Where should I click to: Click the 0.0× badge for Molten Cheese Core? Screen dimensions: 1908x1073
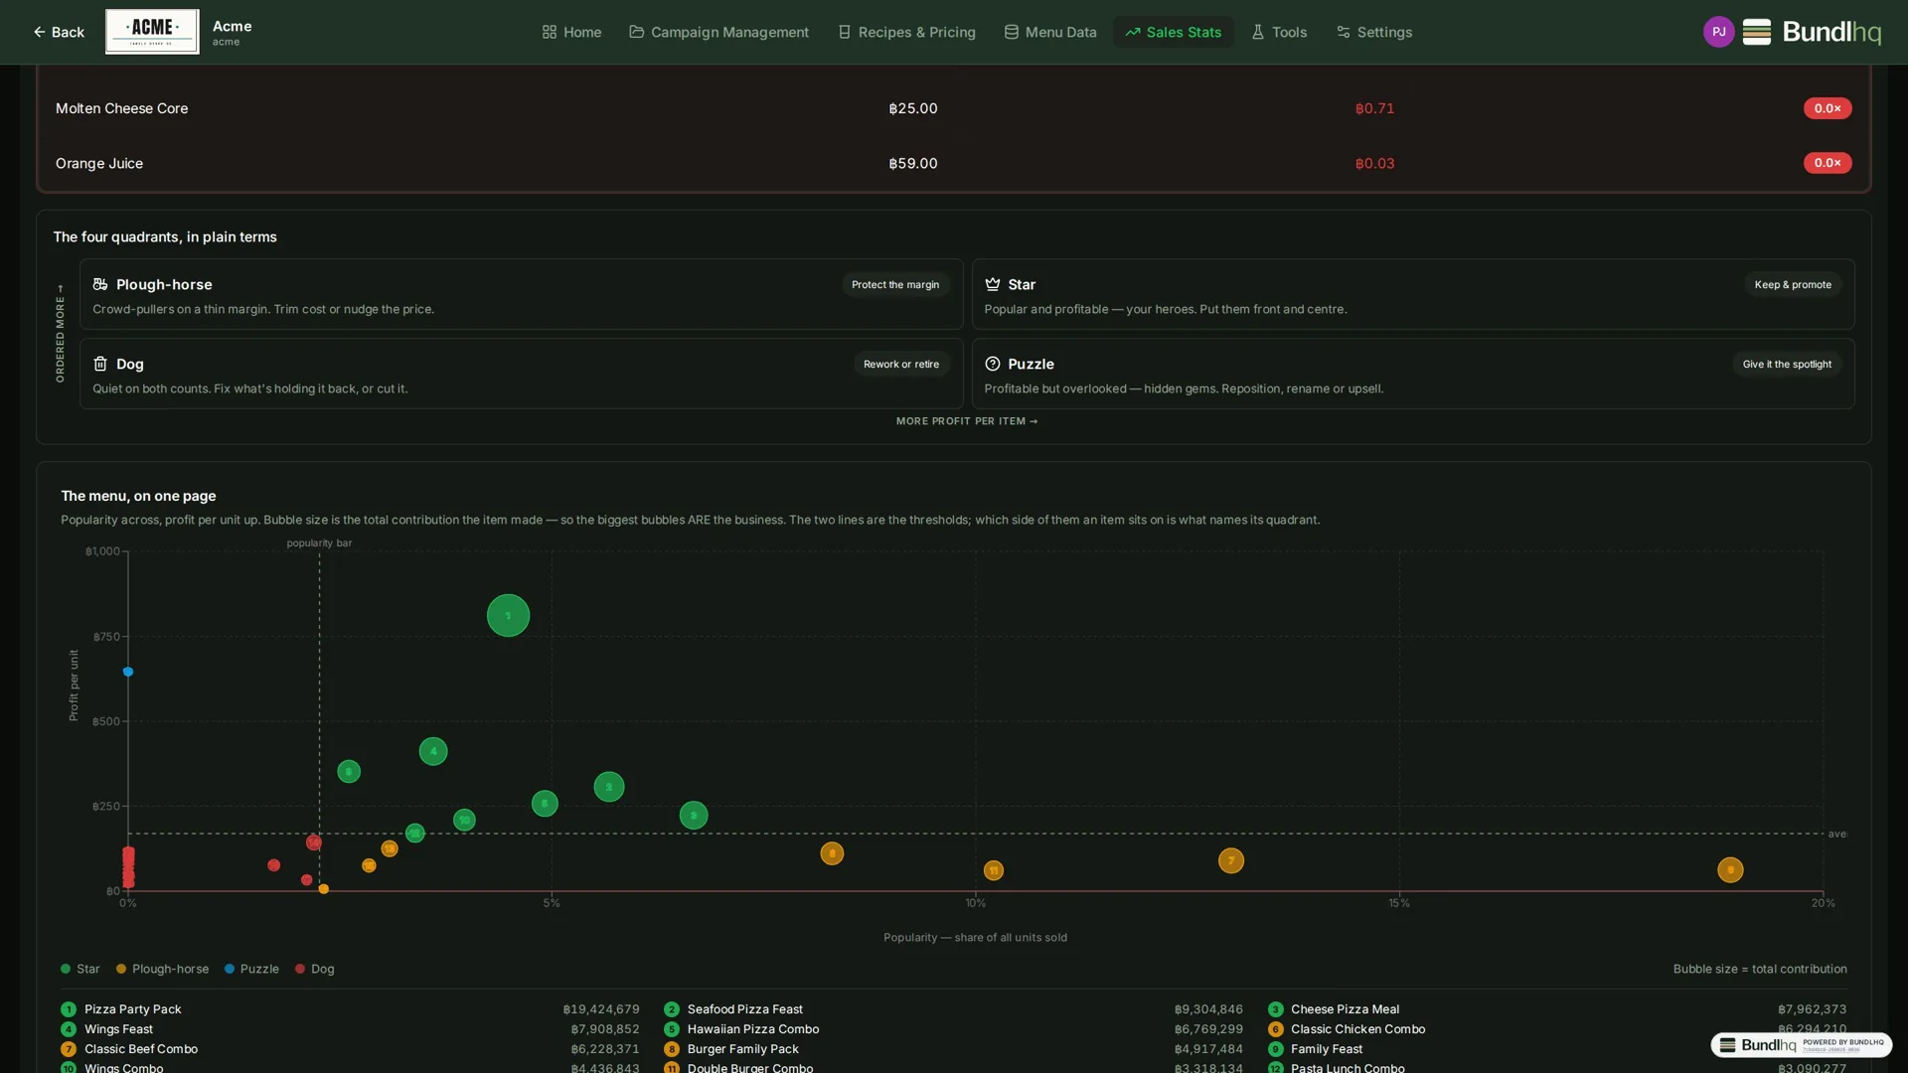point(1828,108)
